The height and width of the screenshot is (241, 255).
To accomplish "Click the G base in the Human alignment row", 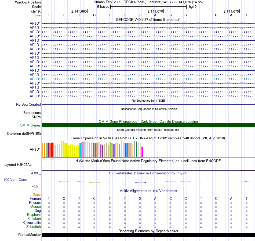I will pyautogui.click(x=140, y=198).
